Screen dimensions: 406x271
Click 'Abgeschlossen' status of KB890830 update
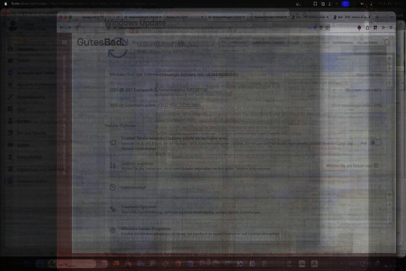368,75
